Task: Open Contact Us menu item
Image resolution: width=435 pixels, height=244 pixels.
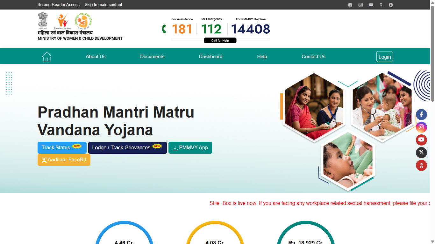Action: pos(313,57)
